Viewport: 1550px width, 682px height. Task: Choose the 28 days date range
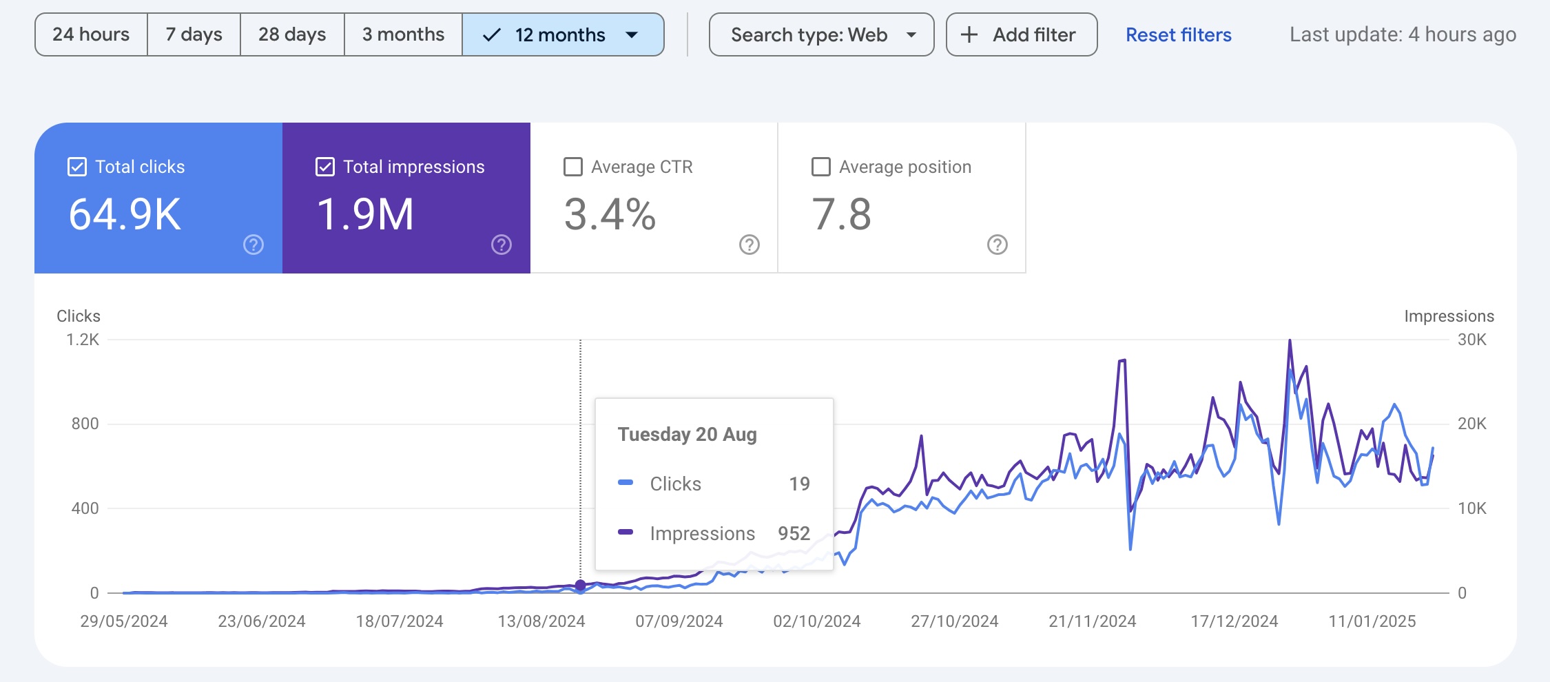(x=292, y=34)
